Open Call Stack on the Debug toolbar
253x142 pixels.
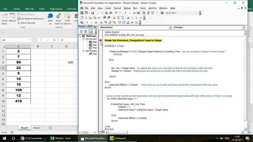coord(137,22)
